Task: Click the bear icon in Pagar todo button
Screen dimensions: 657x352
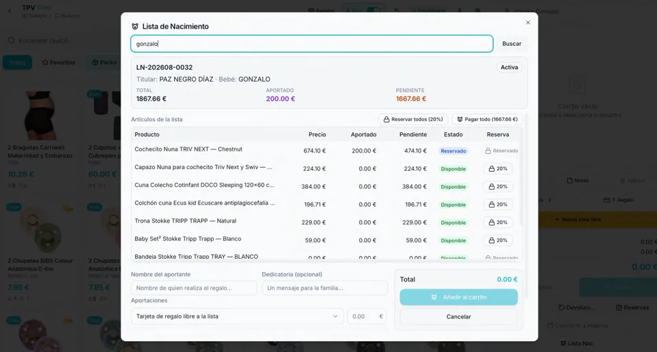Action: 460,119
